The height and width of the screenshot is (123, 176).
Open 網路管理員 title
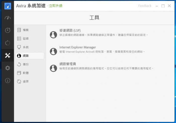68,64
